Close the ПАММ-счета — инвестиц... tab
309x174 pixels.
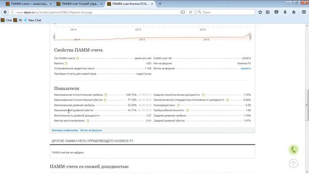coord(51,4)
